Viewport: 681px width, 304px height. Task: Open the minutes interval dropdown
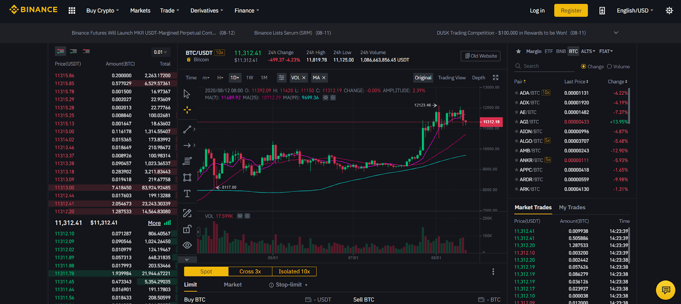coord(206,78)
